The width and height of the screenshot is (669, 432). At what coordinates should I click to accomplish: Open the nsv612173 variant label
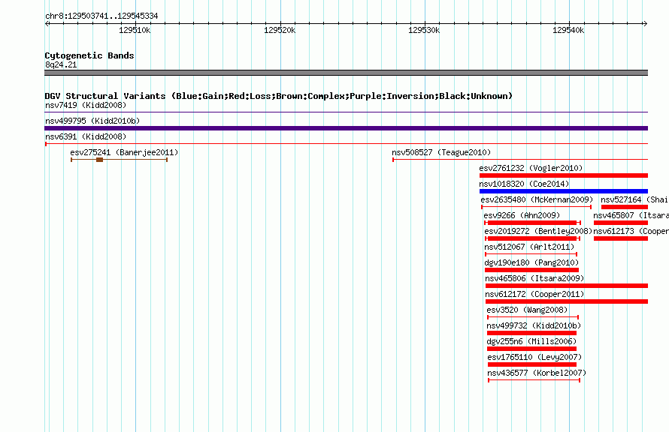pyautogui.click(x=631, y=231)
